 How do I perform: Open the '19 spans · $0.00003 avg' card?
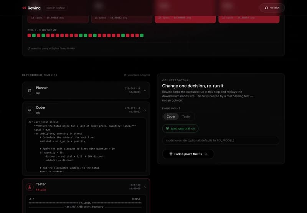(x=58, y=18)
